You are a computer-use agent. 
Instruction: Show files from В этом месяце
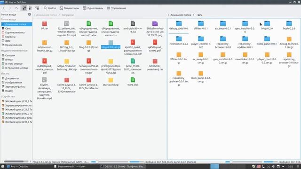pos(16,64)
